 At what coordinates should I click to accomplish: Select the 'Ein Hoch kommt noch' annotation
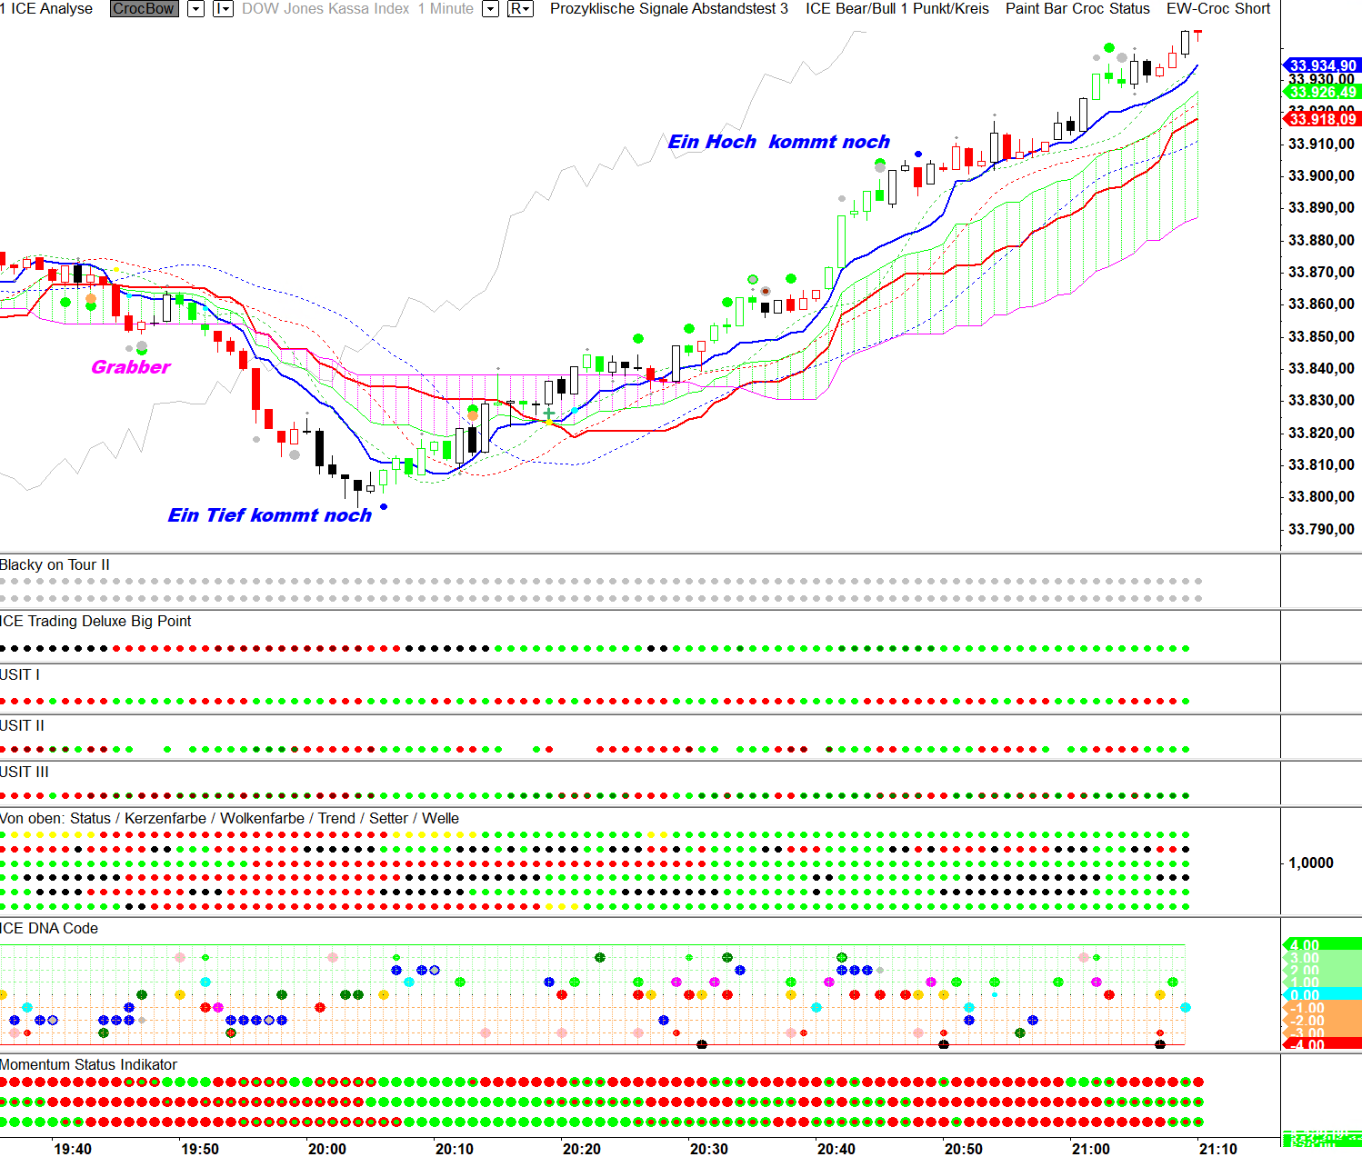point(778,142)
